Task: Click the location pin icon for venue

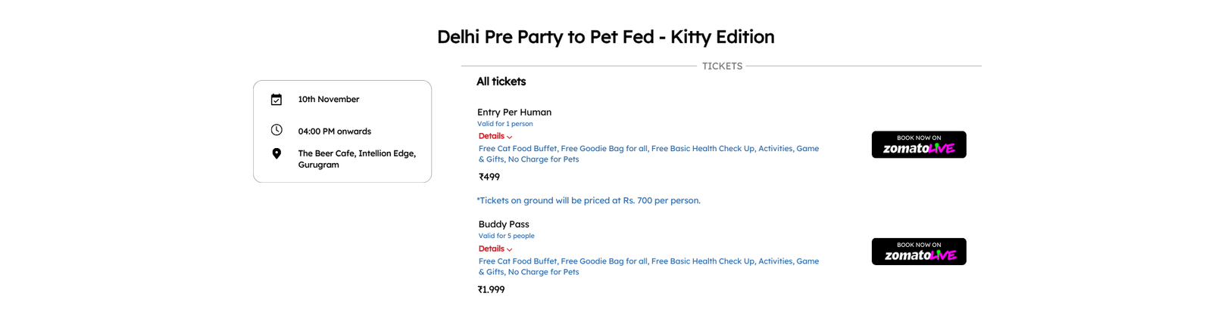Action: tap(276, 153)
